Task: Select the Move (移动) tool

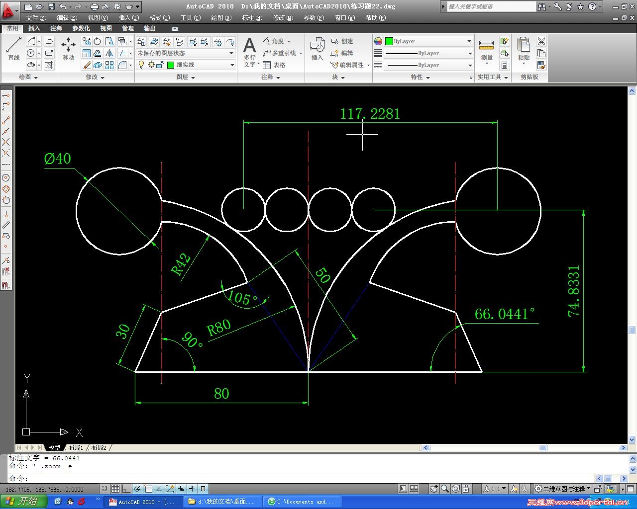Action: click(68, 49)
